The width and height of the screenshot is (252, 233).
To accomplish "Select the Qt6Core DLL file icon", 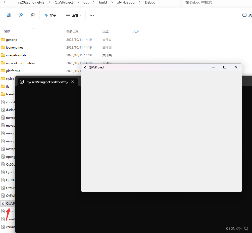I will point(3,164).
